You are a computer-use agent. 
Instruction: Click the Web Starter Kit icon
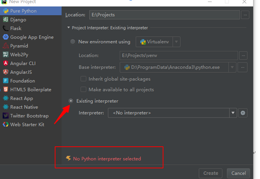tap(6, 125)
